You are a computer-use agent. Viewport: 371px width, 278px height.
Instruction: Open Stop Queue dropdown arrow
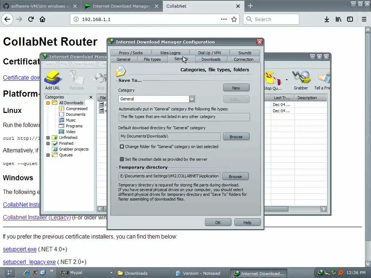pyautogui.click(x=287, y=80)
